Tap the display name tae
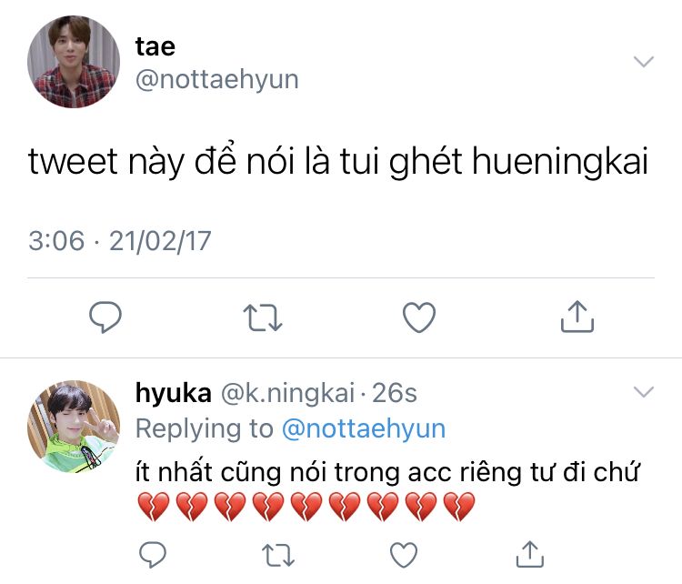Viewport: 682px width, 584px height. point(155,45)
